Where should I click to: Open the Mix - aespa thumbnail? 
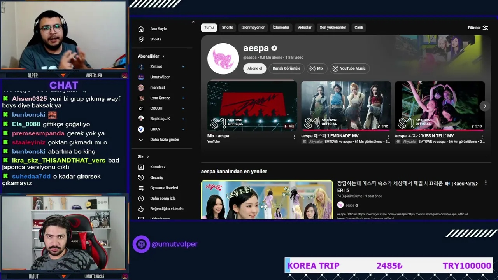252,106
